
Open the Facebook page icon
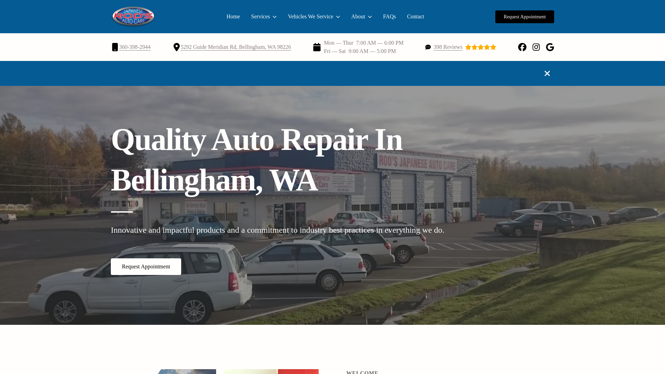point(522,47)
